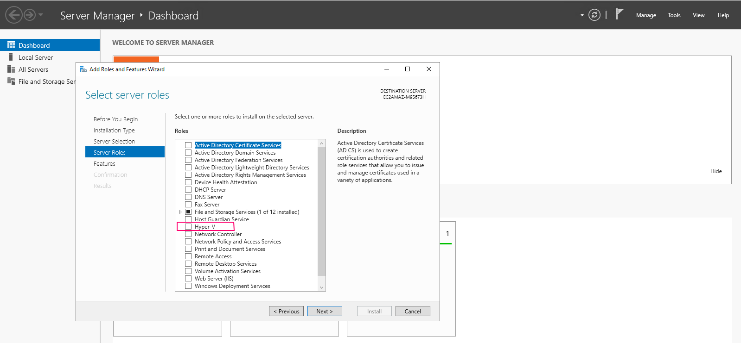The image size is (741, 343).
Task: Click the roles list scroll down arrow
Action: 322,287
